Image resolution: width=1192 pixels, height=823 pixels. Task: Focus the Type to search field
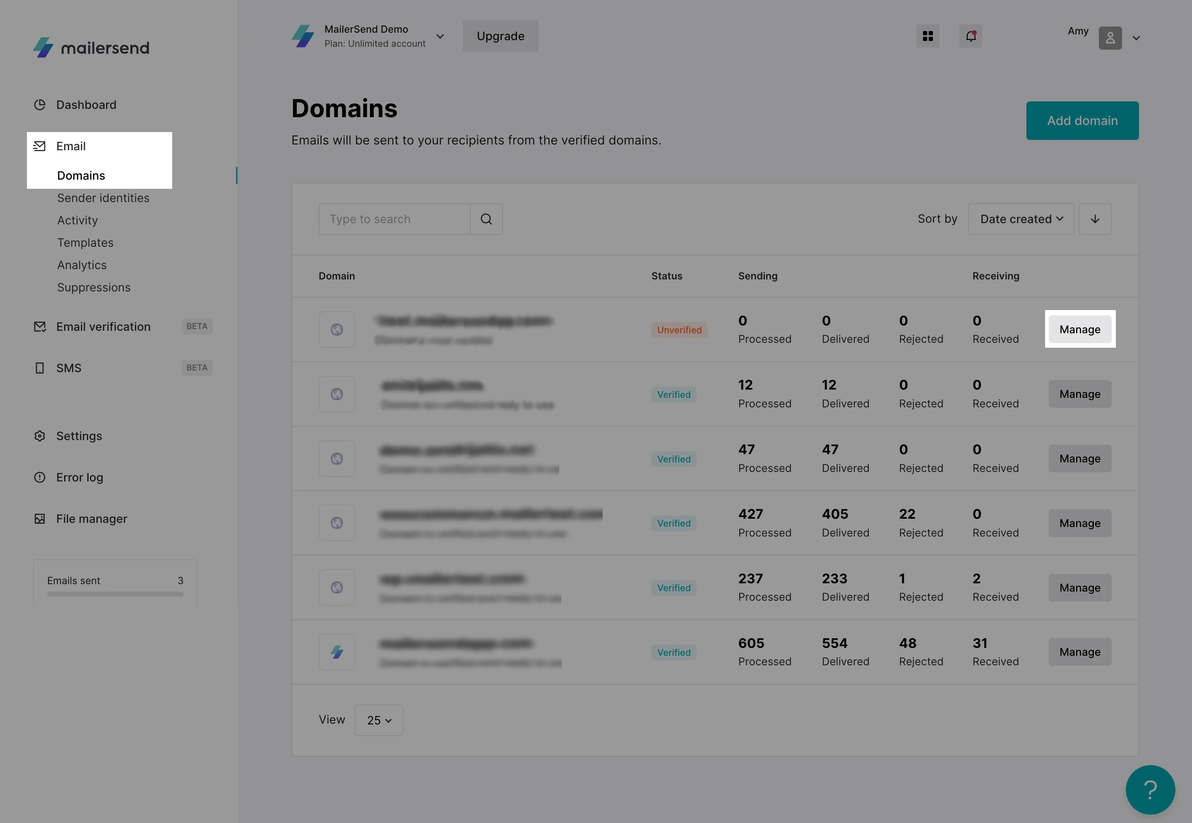[394, 219]
